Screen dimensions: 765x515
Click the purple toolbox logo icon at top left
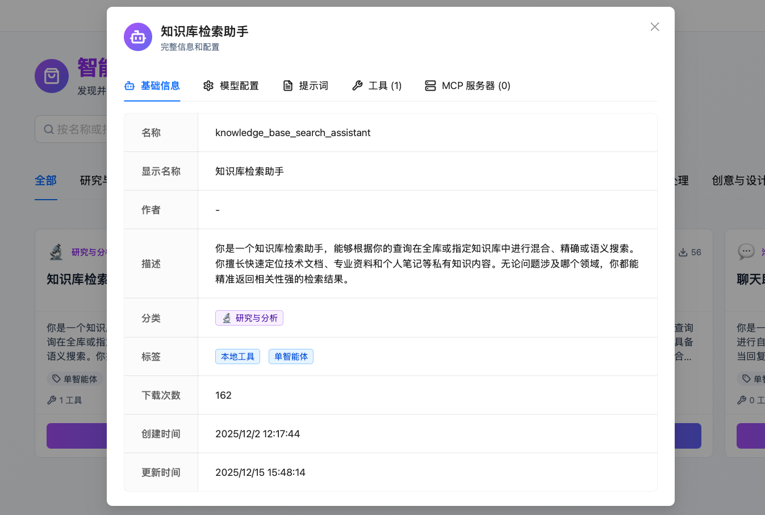51,75
